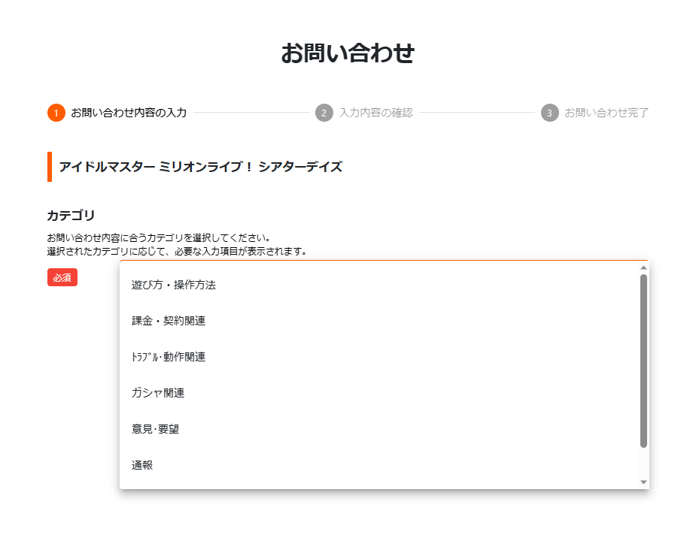Select 通報 from the category dropdown
The width and height of the screenshot is (696, 556).
coord(380,465)
